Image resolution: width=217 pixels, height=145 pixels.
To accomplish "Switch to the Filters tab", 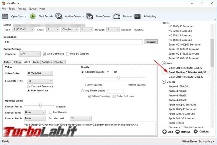I will tap(18, 62).
